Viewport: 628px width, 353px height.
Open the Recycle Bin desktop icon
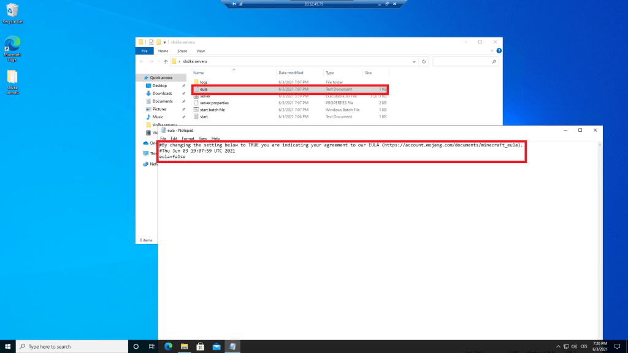[x=12, y=12]
